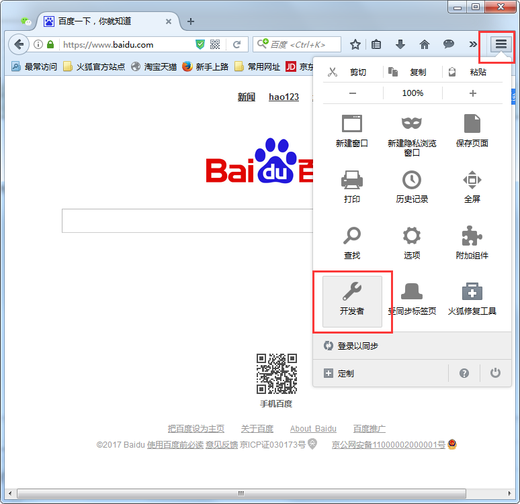Close the Baidu tab
The image size is (520, 504).
169,21
